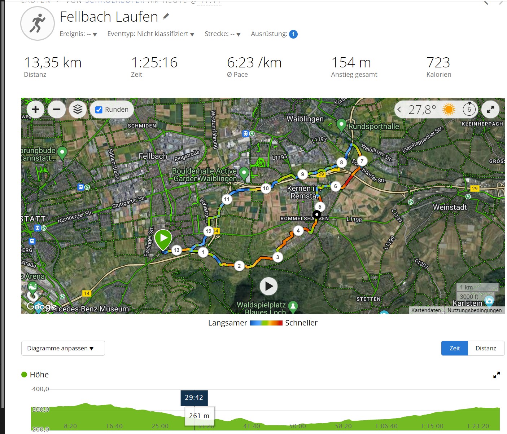This screenshot has width=507, height=434.
Task: Expand the map to fullscreen
Action: click(490, 110)
